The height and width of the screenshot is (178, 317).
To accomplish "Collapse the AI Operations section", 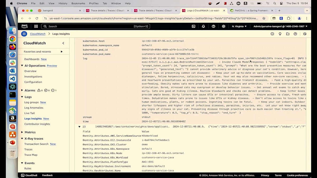I will [x=22, y=66].
